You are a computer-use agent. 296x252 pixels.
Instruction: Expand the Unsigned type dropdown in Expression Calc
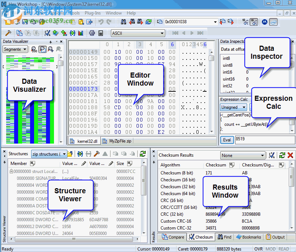click(x=233, y=107)
